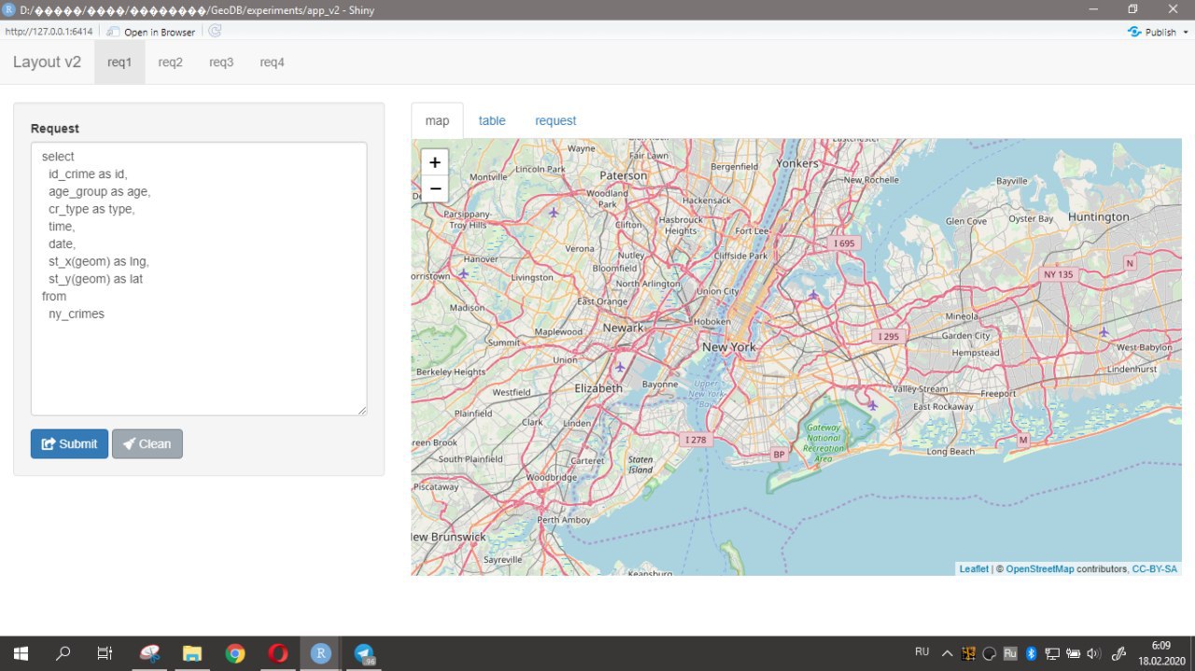The width and height of the screenshot is (1195, 671).
Task: Open the volume speaker tray icon
Action: (x=1094, y=653)
